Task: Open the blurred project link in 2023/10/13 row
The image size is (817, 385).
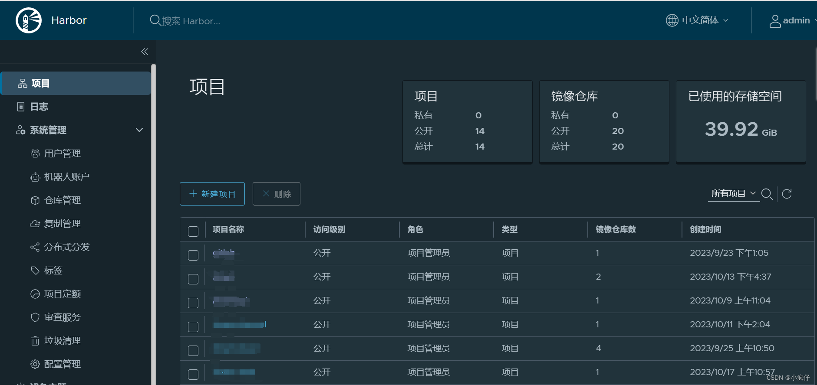Action: click(x=224, y=277)
